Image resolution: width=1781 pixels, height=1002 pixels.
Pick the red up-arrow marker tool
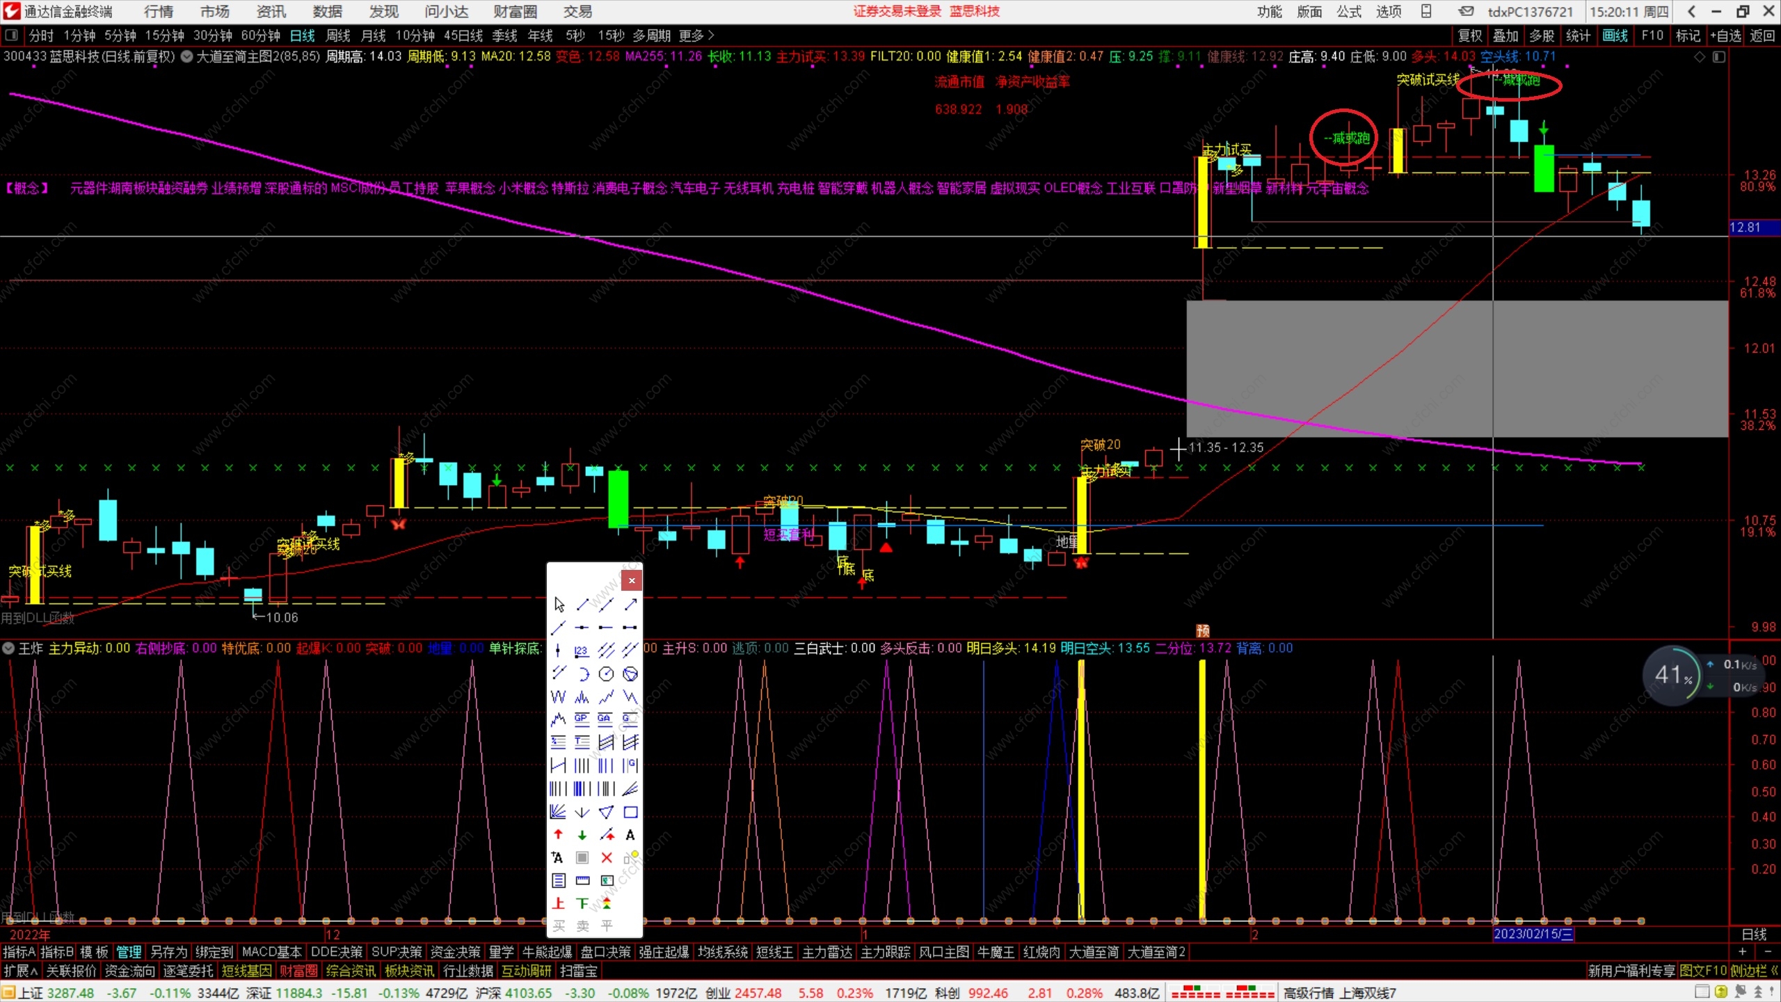click(x=558, y=835)
